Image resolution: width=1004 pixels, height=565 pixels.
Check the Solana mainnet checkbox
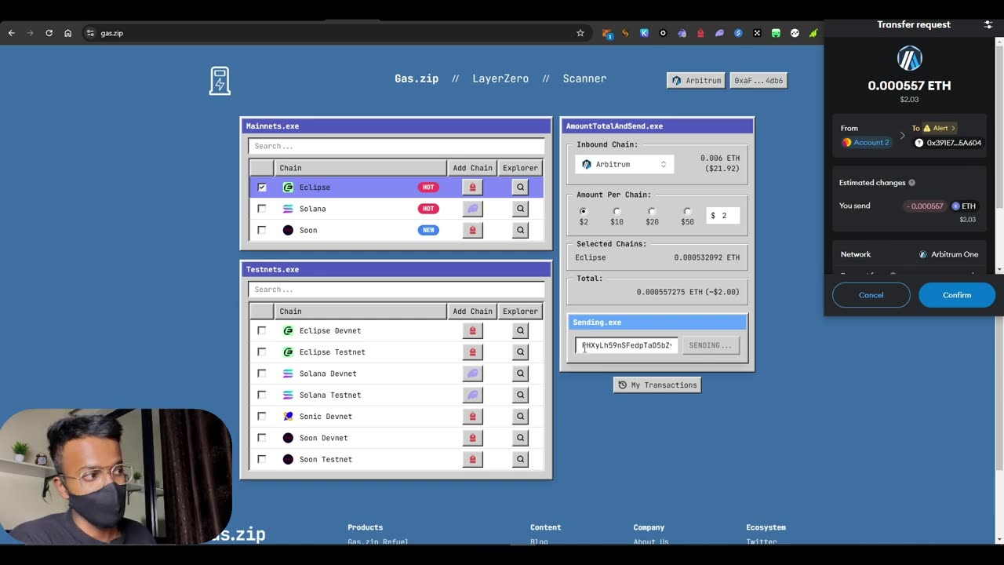click(262, 209)
